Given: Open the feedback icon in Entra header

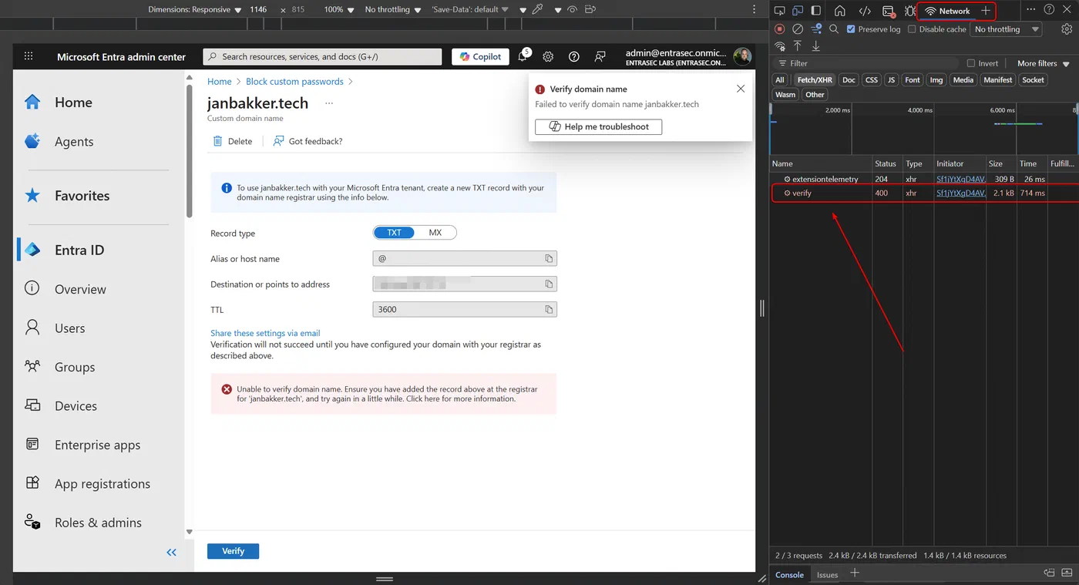Looking at the screenshot, I should coord(600,56).
